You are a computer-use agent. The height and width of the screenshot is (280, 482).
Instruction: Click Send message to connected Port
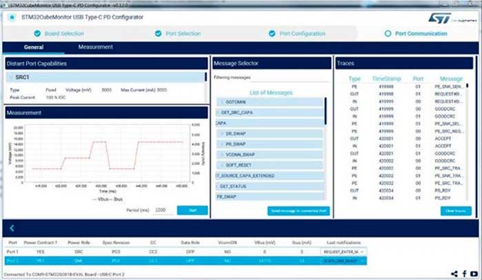coord(298,211)
